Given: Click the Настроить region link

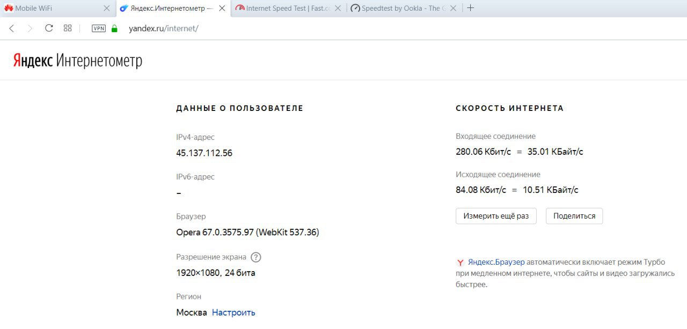Looking at the screenshot, I should (x=233, y=312).
